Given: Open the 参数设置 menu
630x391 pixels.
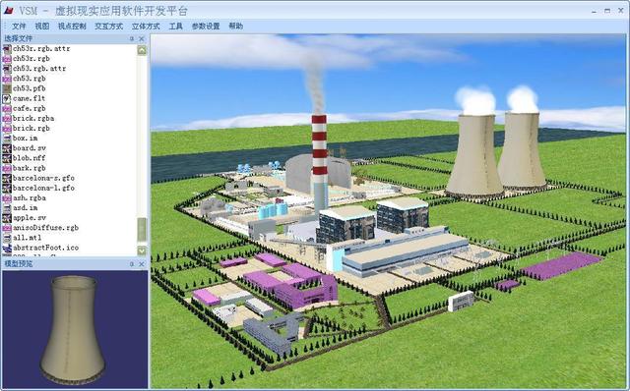Looking at the screenshot, I should point(206,27).
